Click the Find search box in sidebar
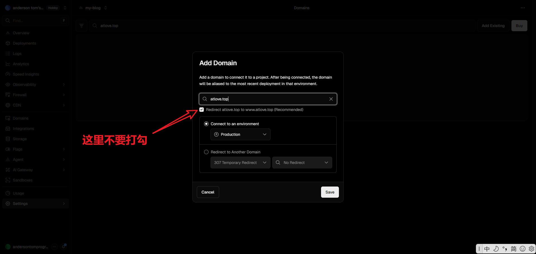536x254 pixels. (x=35, y=21)
